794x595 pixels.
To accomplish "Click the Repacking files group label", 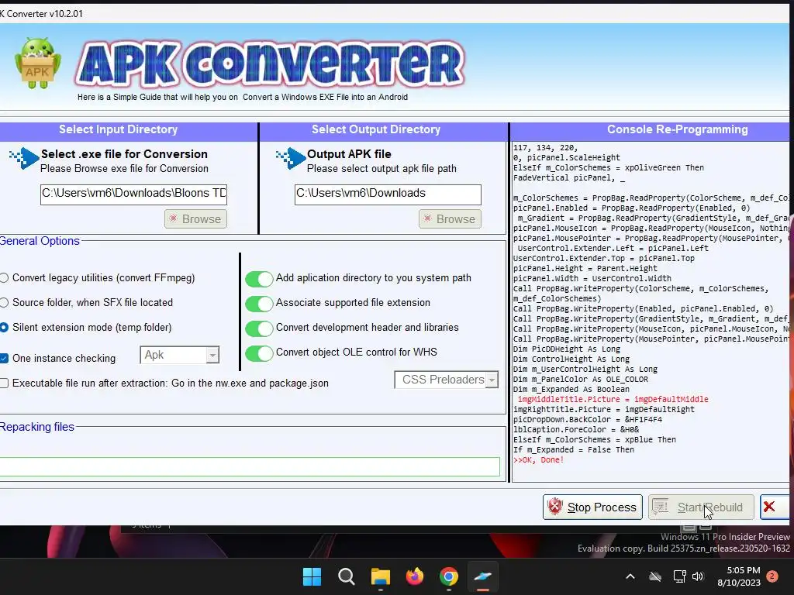I will pos(37,427).
